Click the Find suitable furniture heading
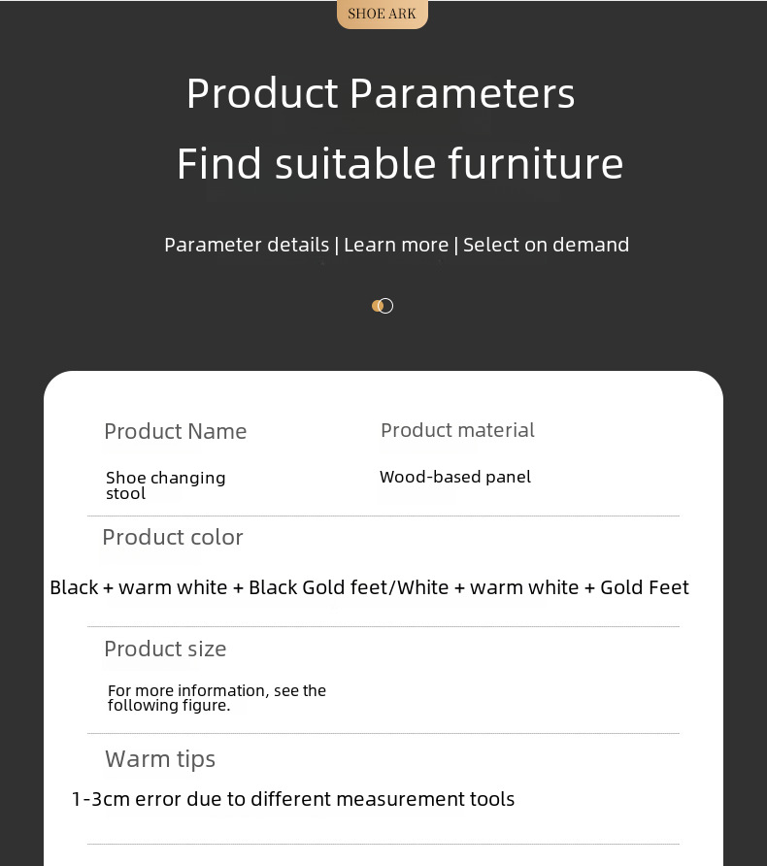The width and height of the screenshot is (767, 866). pos(400,163)
